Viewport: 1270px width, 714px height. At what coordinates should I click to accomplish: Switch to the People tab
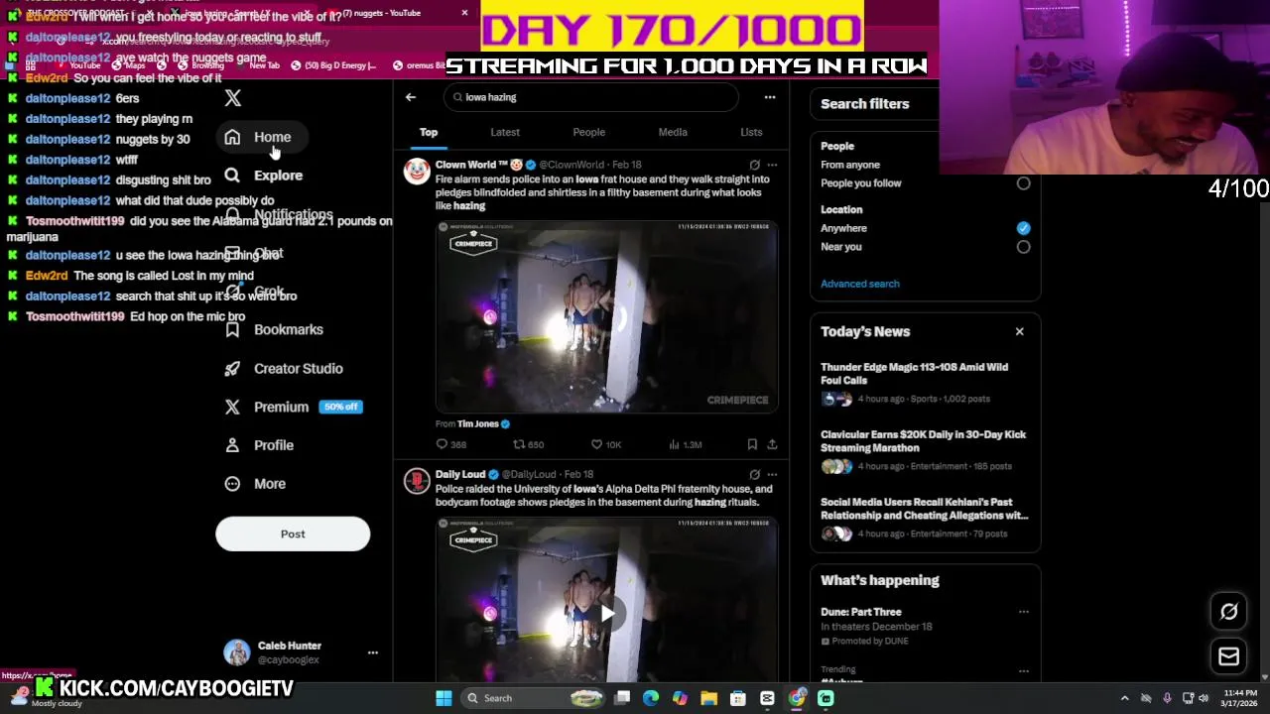[x=588, y=132]
